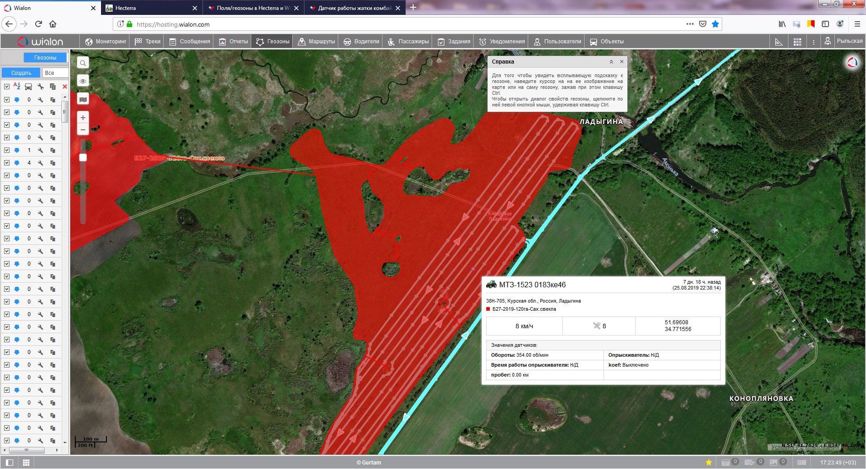Open the measuring tools icon in top bar
This screenshot has height=469, width=866.
(x=778, y=41)
